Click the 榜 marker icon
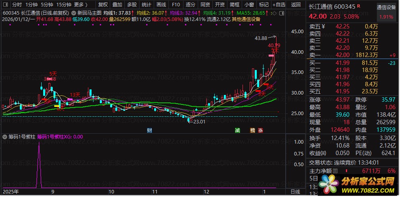This screenshot has width=401, height=197. tap(253, 131)
